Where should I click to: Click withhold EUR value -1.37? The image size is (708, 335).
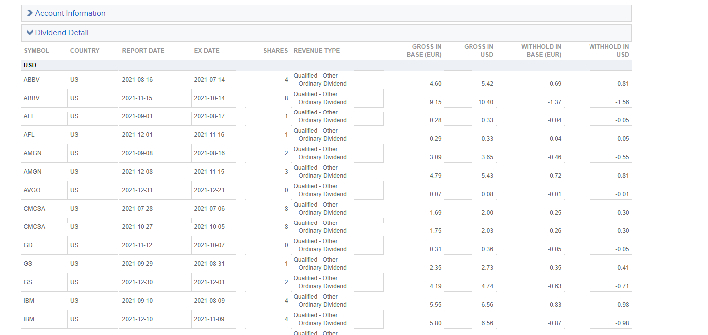(555, 102)
